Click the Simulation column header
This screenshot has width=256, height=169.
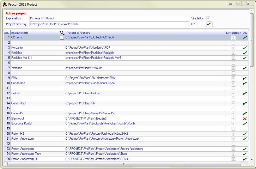tap(233, 33)
